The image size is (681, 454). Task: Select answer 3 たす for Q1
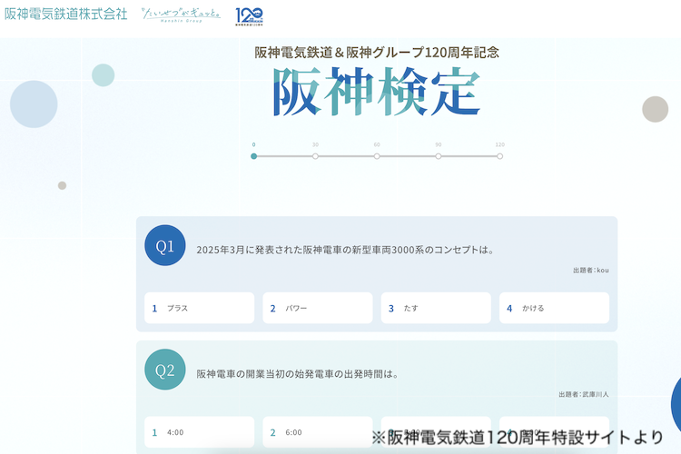click(x=436, y=308)
